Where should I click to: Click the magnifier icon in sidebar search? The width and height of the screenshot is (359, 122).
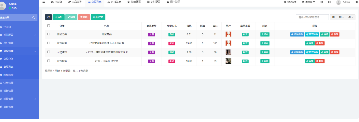(x=34, y=18)
